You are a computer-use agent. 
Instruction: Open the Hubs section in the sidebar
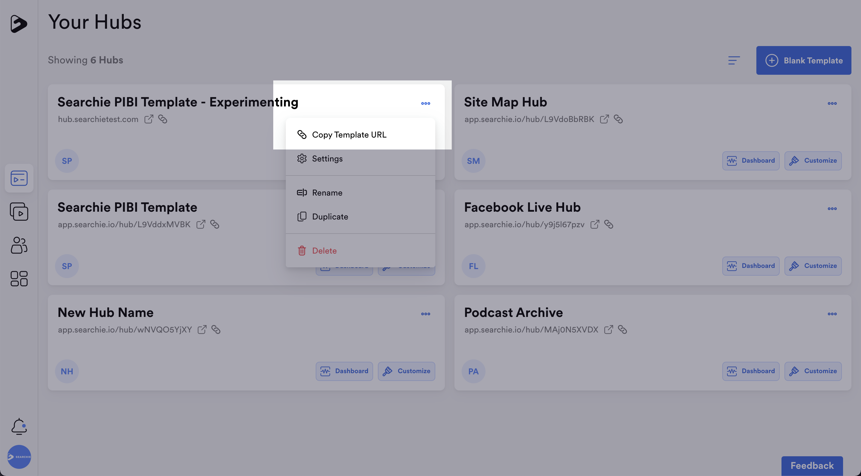[19, 178]
